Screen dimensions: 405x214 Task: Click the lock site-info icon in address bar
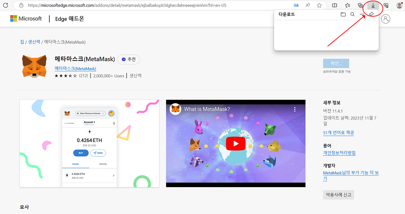(x=21, y=5)
